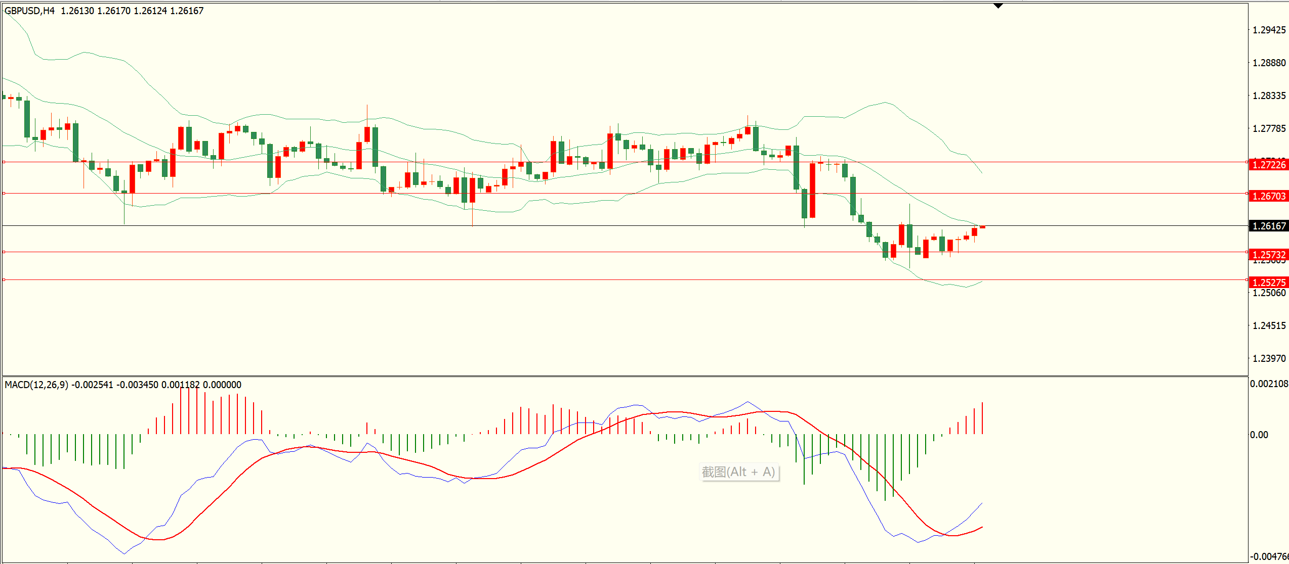Click the 1.24515 price axis label
This screenshot has width=1289, height=564.
(x=1269, y=326)
